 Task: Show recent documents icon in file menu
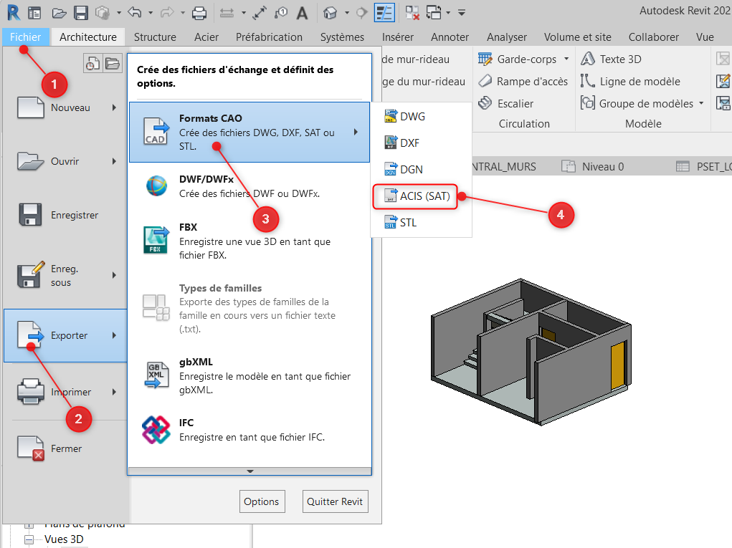[x=92, y=63]
